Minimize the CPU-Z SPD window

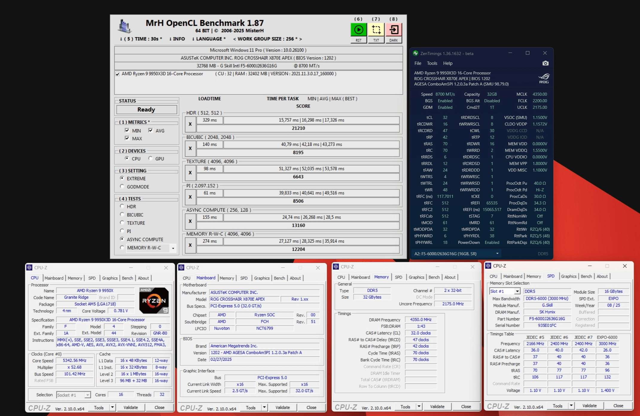[x=590, y=266]
